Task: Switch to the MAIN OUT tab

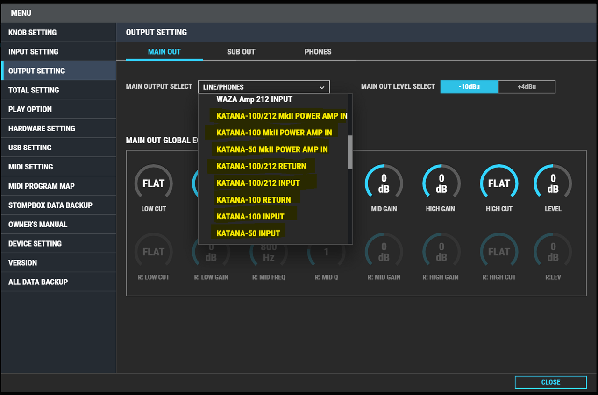Action: pos(164,52)
